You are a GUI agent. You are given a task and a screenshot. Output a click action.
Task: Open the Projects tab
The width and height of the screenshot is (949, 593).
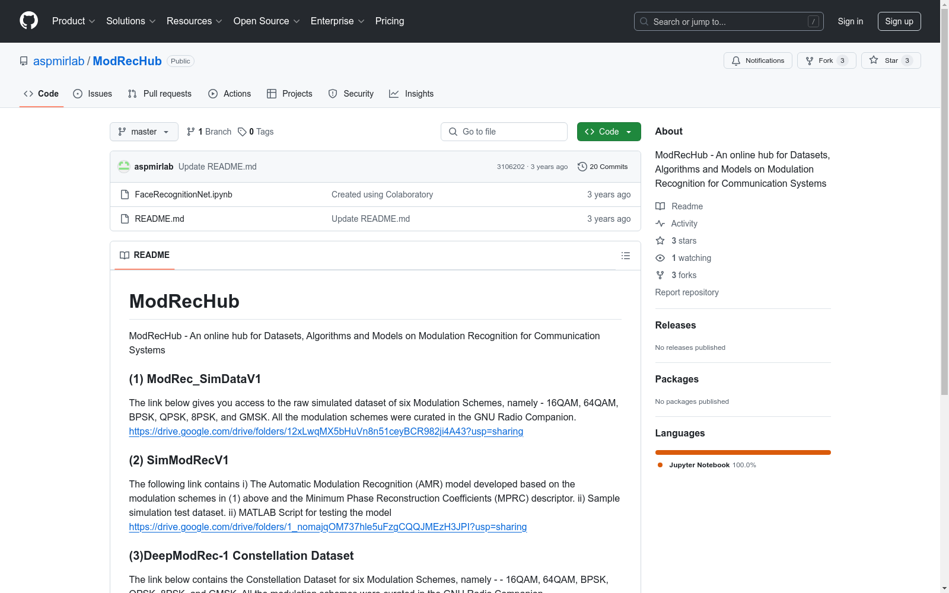(289, 94)
